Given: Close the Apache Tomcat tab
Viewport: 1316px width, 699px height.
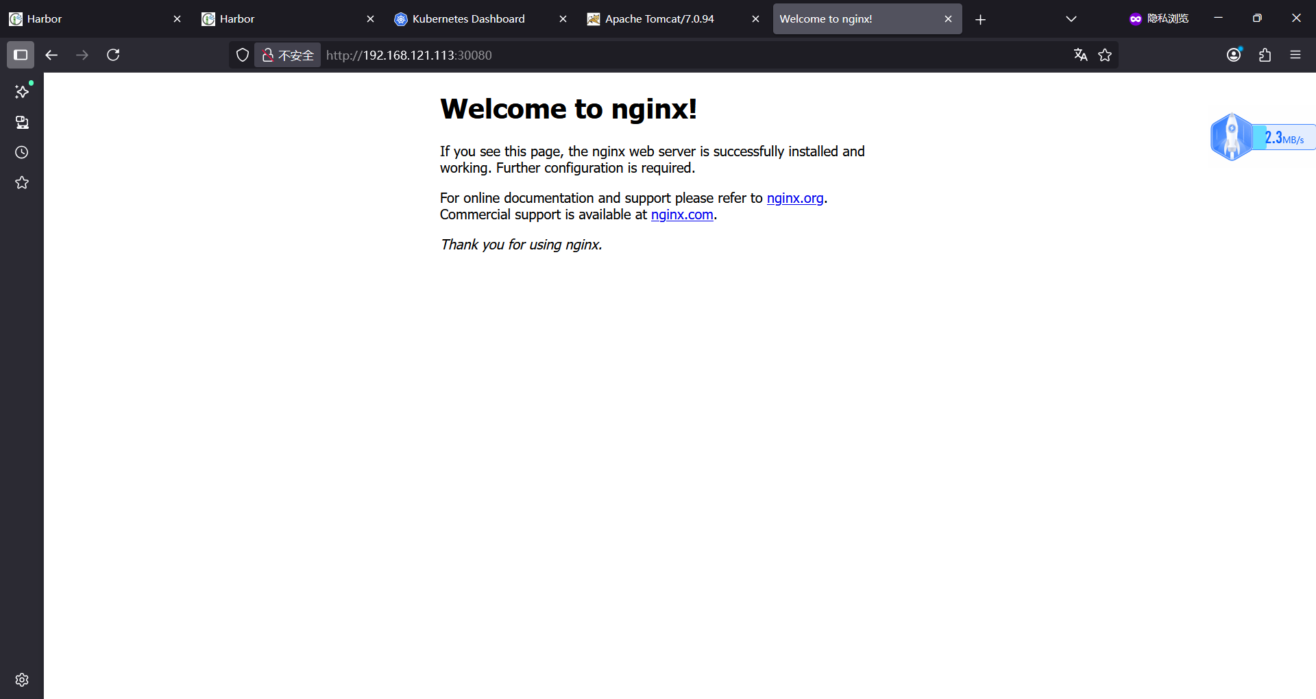Looking at the screenshot, I should [755, 19].
